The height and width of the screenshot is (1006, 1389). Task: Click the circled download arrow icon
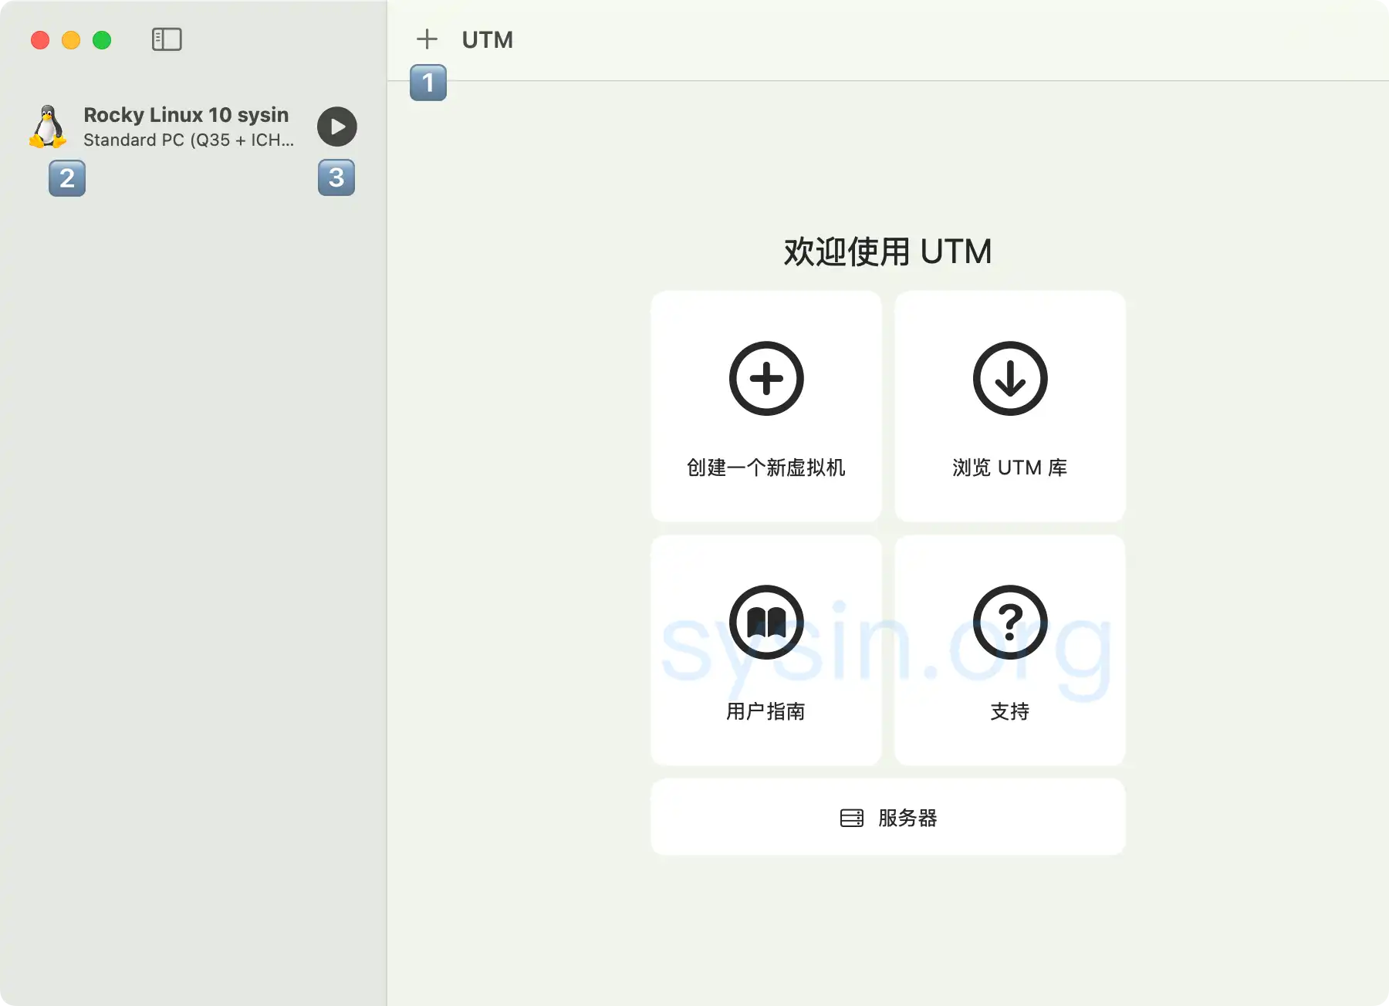pos(1010,378)
